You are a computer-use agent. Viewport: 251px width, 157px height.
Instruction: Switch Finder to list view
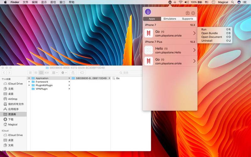click(x=36, y=73)
